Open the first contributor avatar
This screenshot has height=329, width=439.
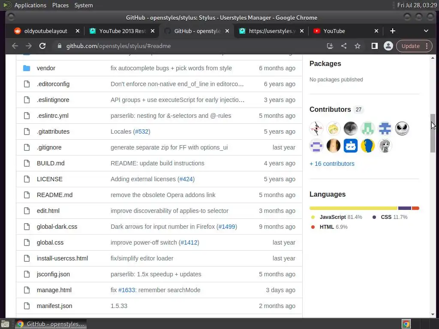click(316, 129)
